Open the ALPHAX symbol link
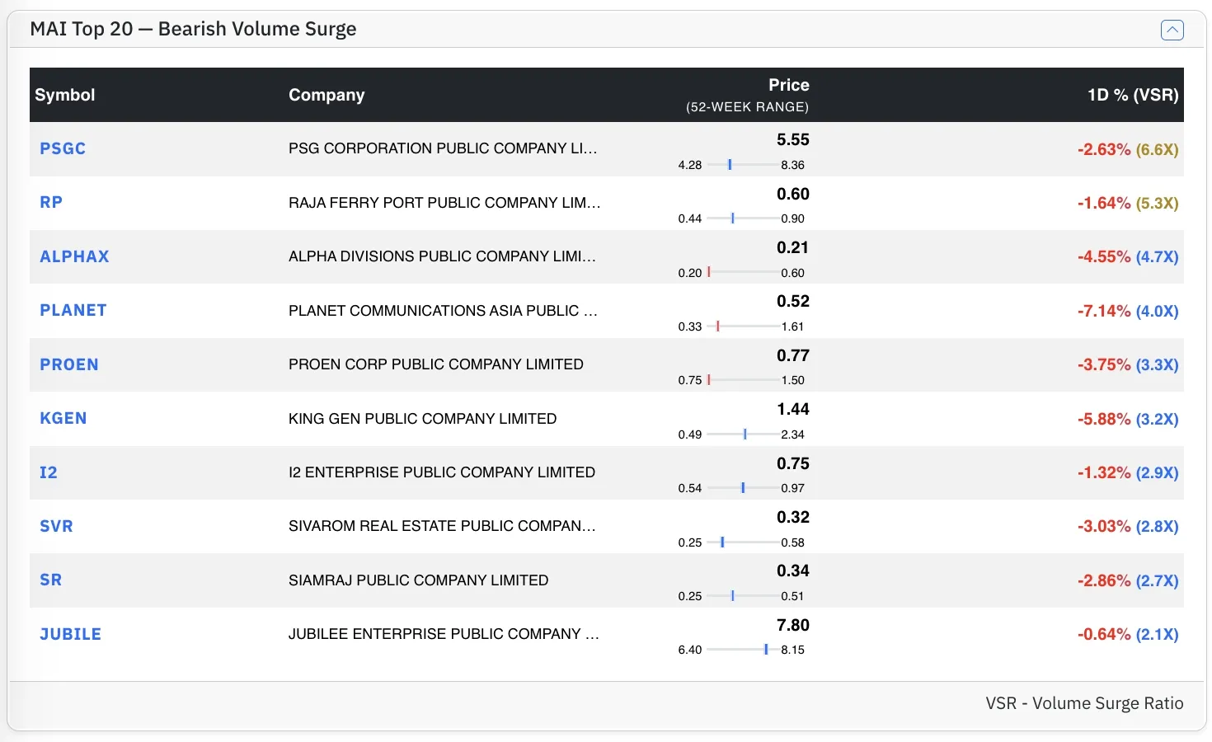Screen dimensions: 1212x742 [74, 256]
